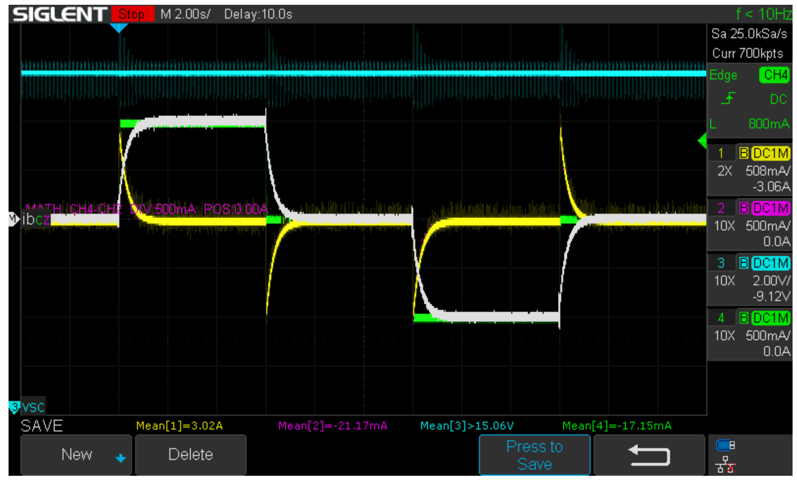
Task: Click the Mean[1]=3.02A measurement
Action: 180,425
